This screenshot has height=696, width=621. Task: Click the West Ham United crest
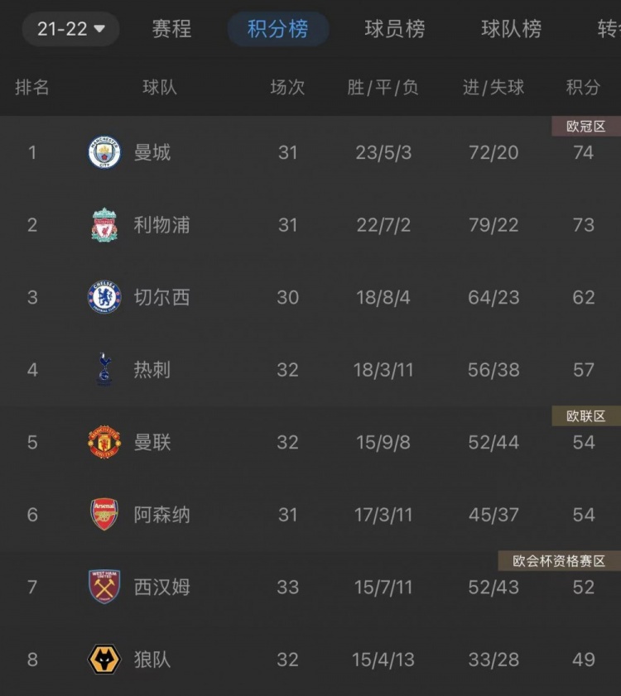(104, 587)
